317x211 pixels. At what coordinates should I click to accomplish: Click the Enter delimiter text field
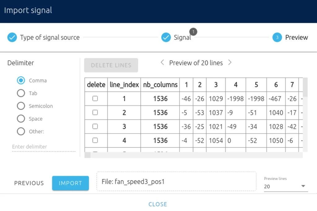click(43, 147)
